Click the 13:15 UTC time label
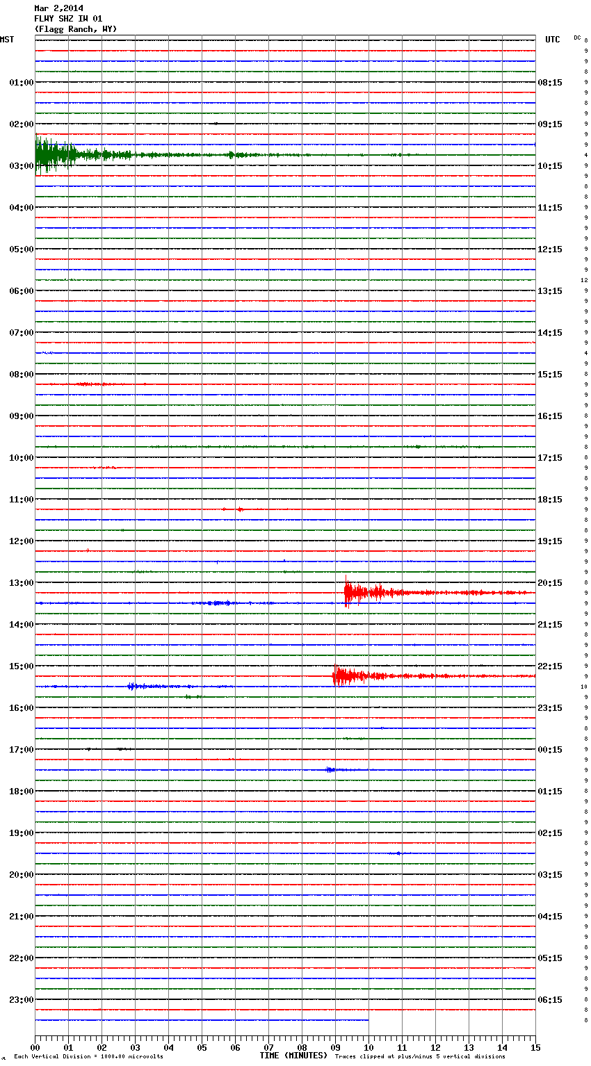591x1066 pixels. coord(550,291)
